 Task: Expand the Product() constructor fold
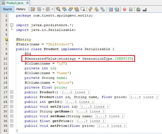(x=12, y=92)
